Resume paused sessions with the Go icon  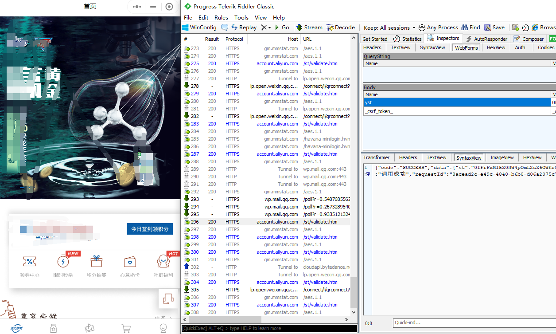pyautogui.click(x=283, y=27)
